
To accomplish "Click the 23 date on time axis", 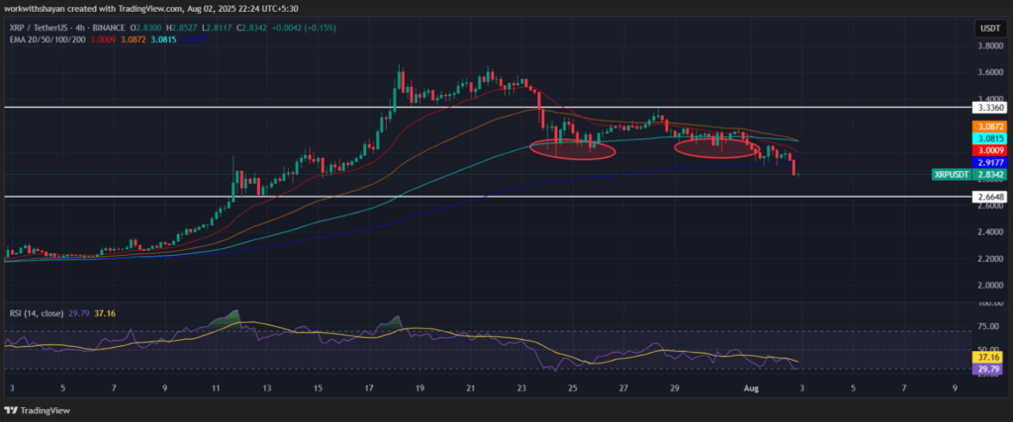I will pyautogui.click(x=520, y=389).
